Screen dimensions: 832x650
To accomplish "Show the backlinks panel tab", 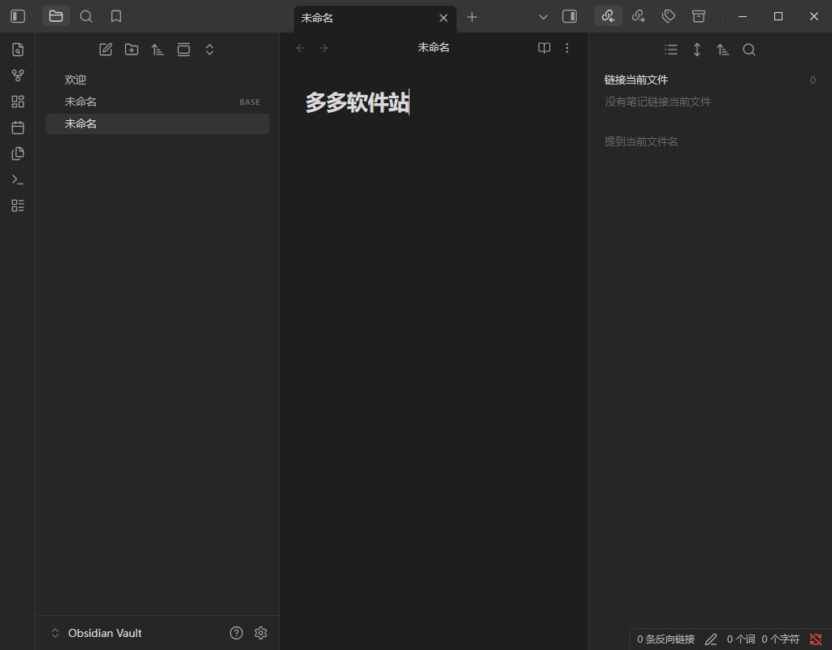I will tap(608, 16).
